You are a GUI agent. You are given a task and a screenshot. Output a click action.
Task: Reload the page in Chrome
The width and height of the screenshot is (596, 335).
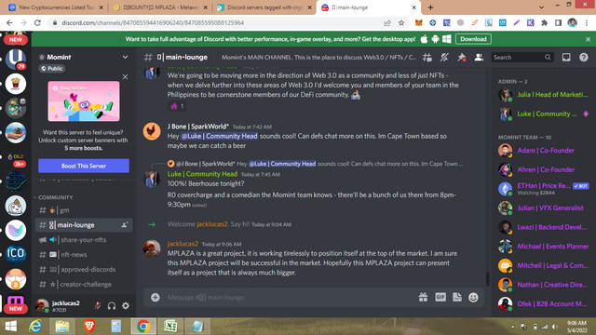(x=37, y=22)
